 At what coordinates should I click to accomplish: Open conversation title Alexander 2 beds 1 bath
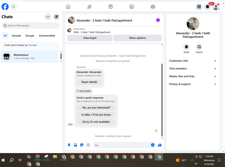coord(104,21)
